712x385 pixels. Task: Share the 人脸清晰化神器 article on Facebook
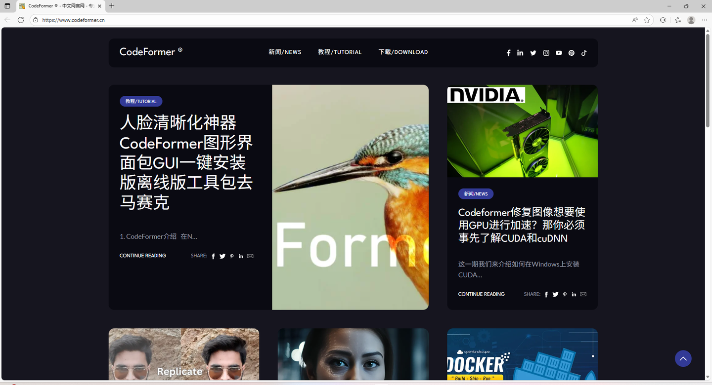tap(213, 256)
